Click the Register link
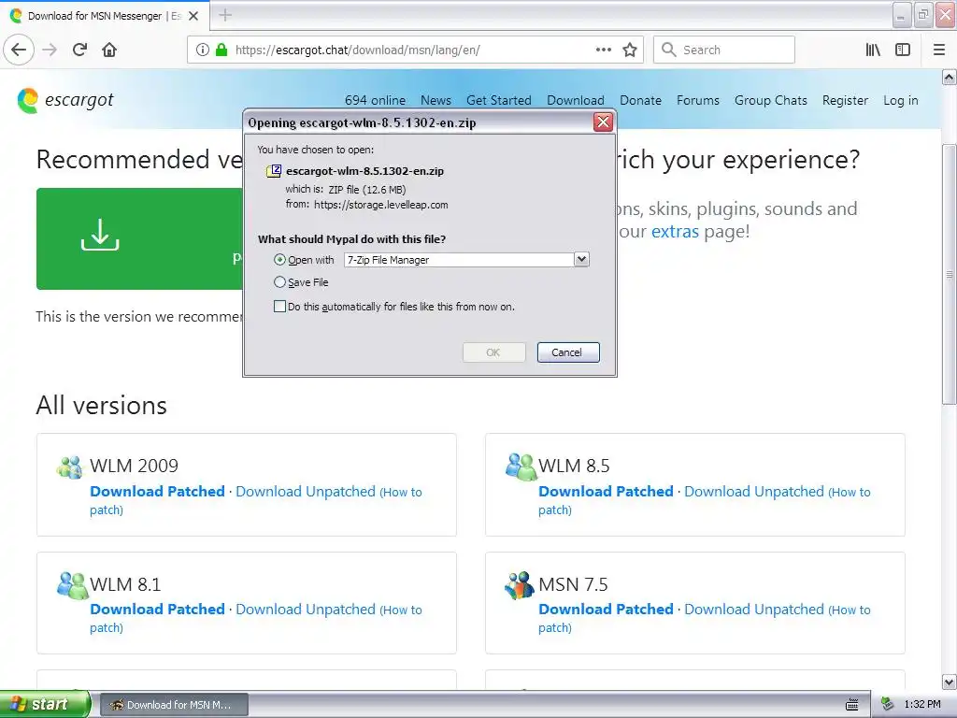 click(x=845, y=100)
